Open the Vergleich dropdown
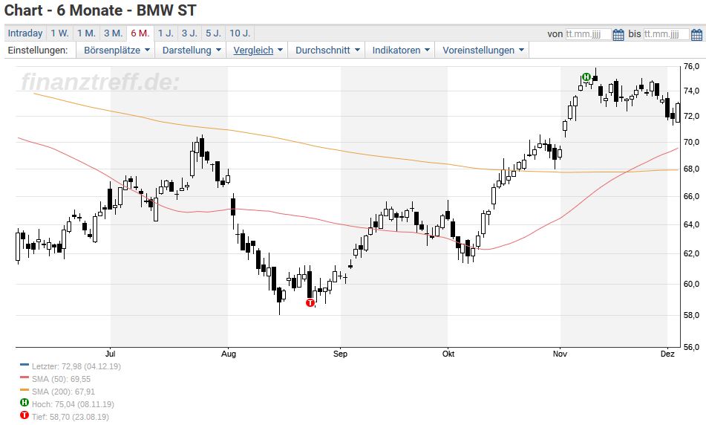706x425 pixels. click(x=258, y=50)
